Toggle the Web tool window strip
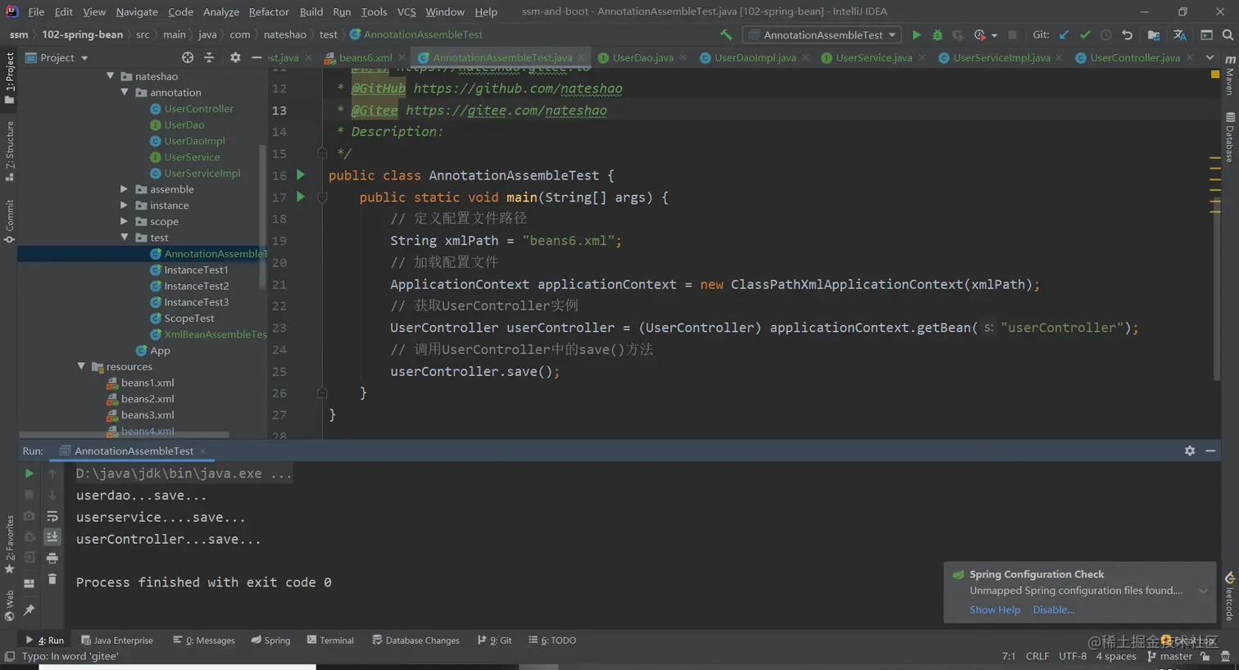The width and height of the screenshot is (1239, 670). pos(10,606)
